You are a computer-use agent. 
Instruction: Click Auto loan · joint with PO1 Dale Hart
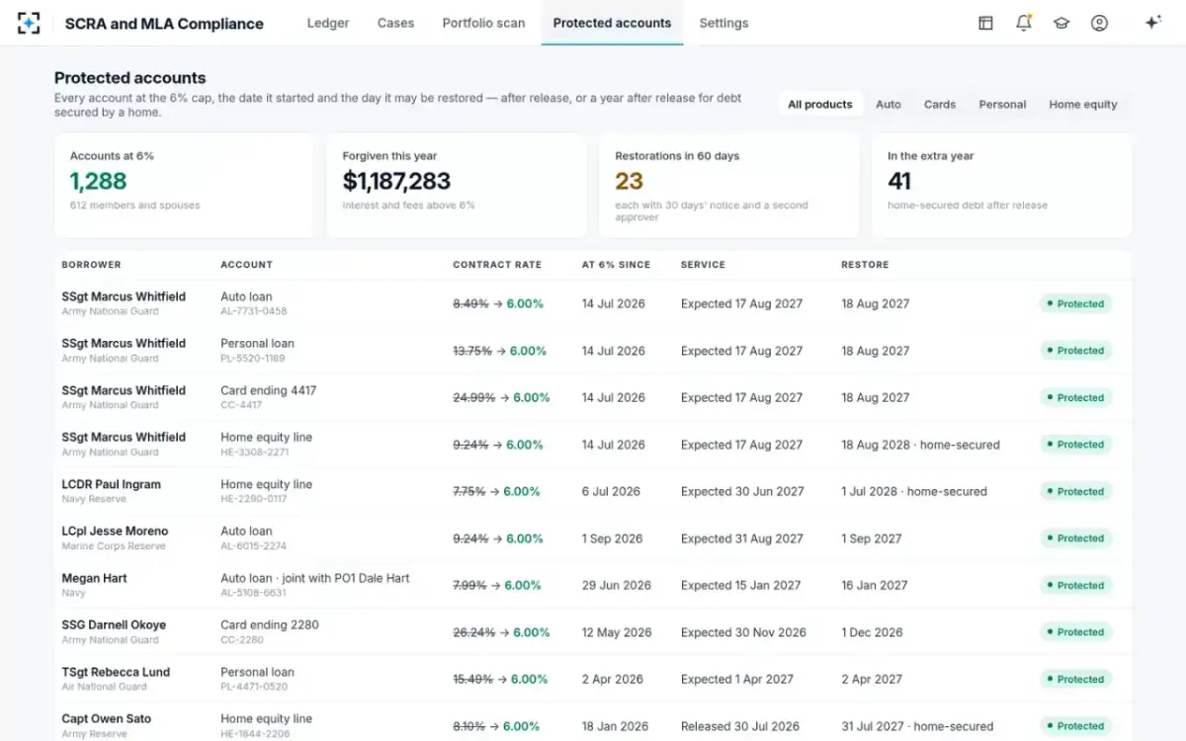pos(314,578)
